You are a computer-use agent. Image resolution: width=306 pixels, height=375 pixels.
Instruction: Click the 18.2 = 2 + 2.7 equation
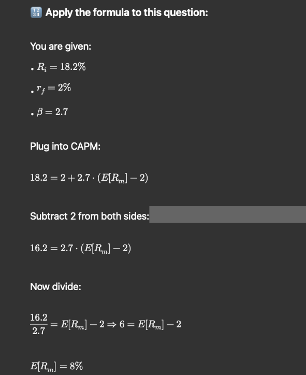pyautogui.click(x=89, y=178)
